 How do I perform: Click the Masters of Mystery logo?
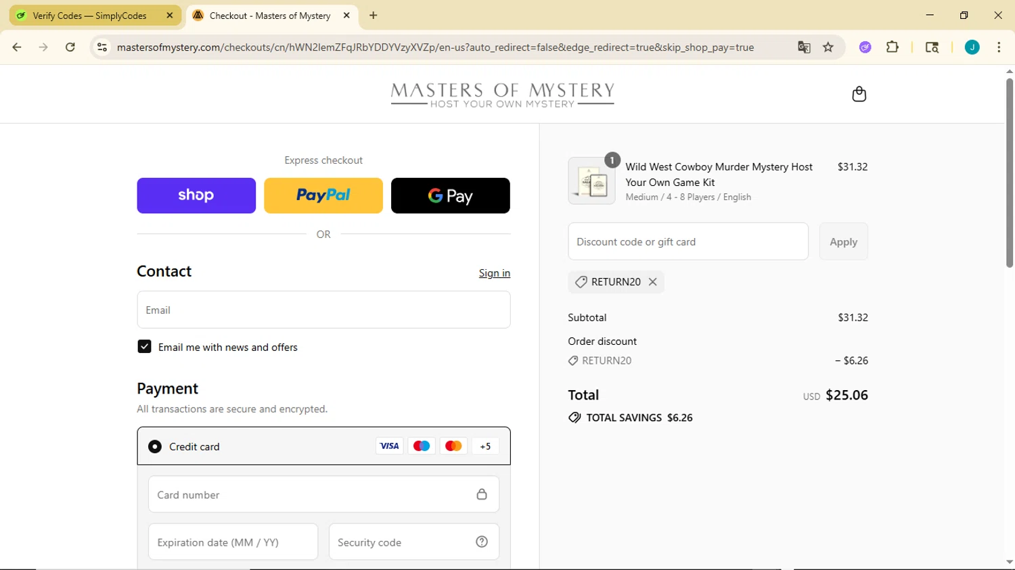coord(502,95)
